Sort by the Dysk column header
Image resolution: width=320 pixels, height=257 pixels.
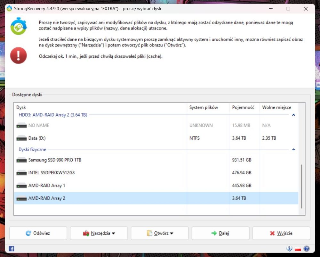pyautogui.click(x=100, y=107)
